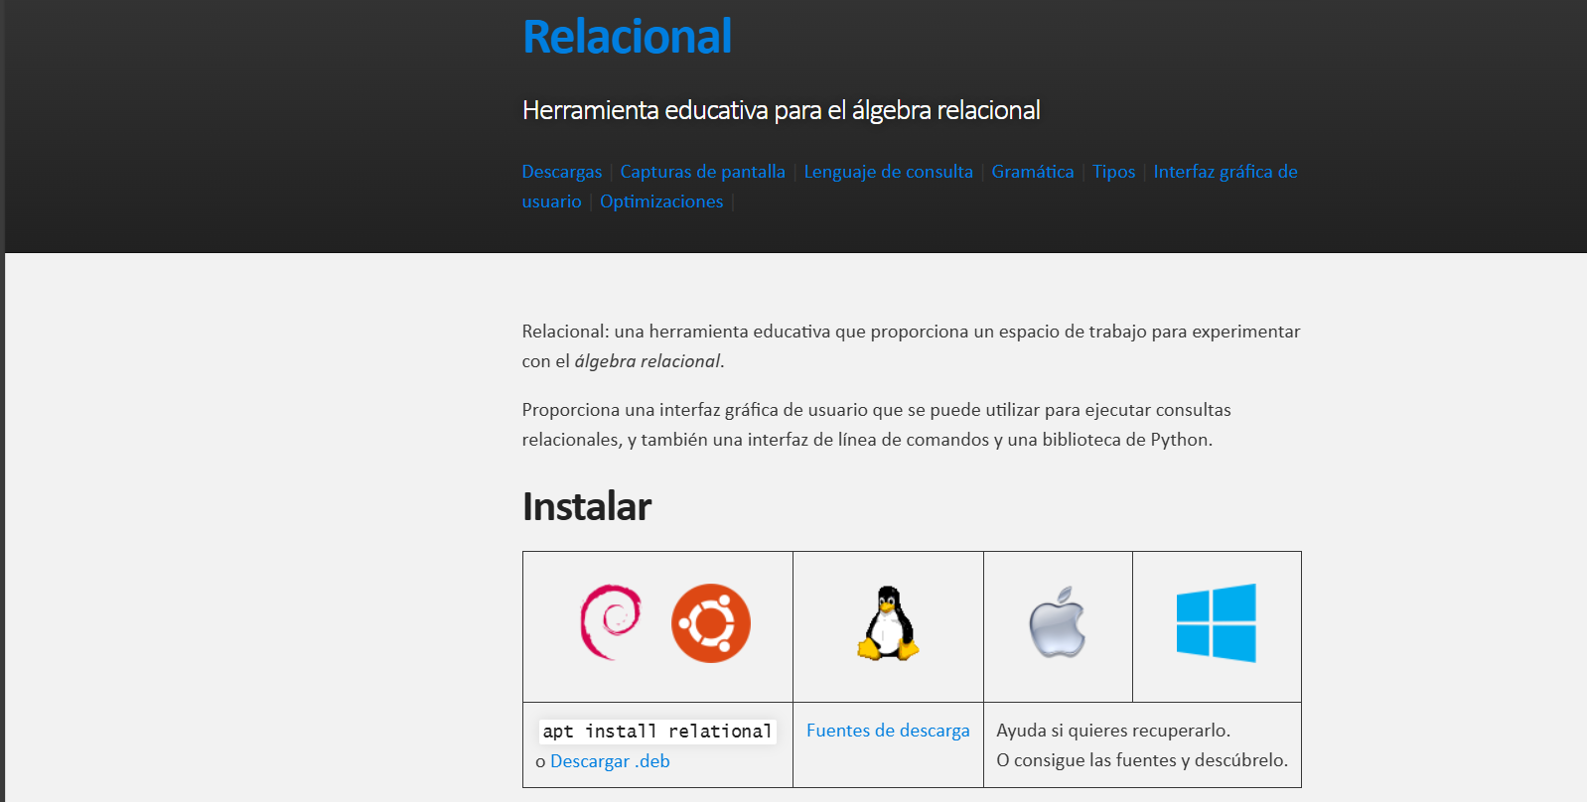Click the italic 'álgebra relacional' text

pos(648,361)
